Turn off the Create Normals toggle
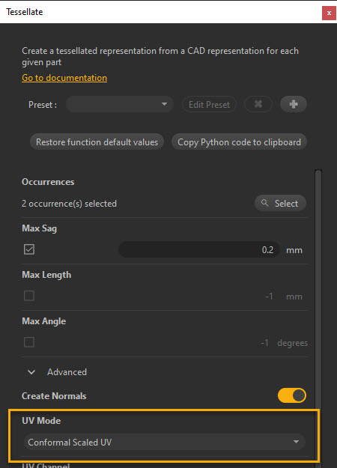Viewport: 337px width, 468px height. [292, 395]
